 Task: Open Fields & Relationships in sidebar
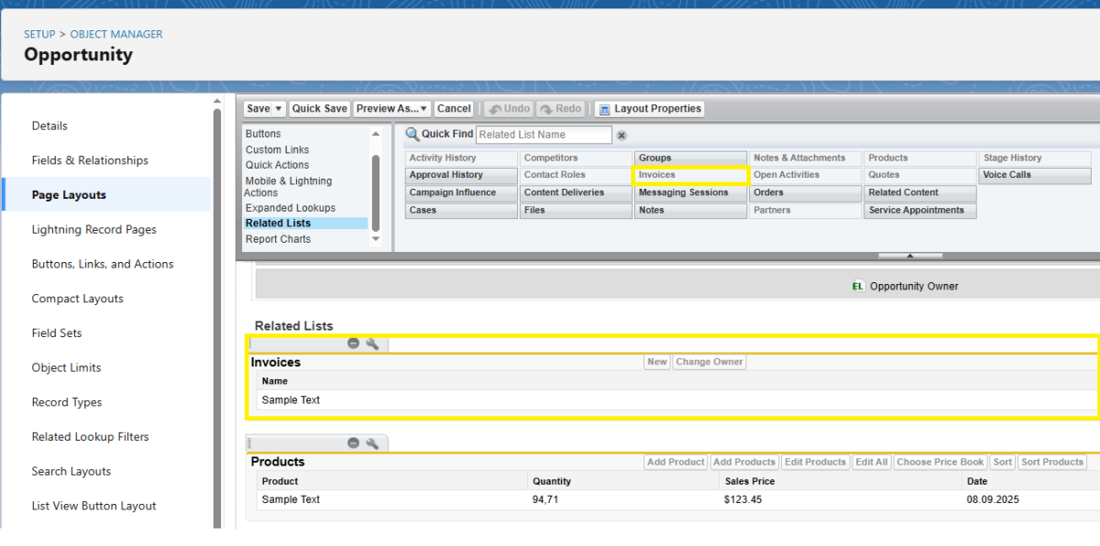tap(90, 160)
